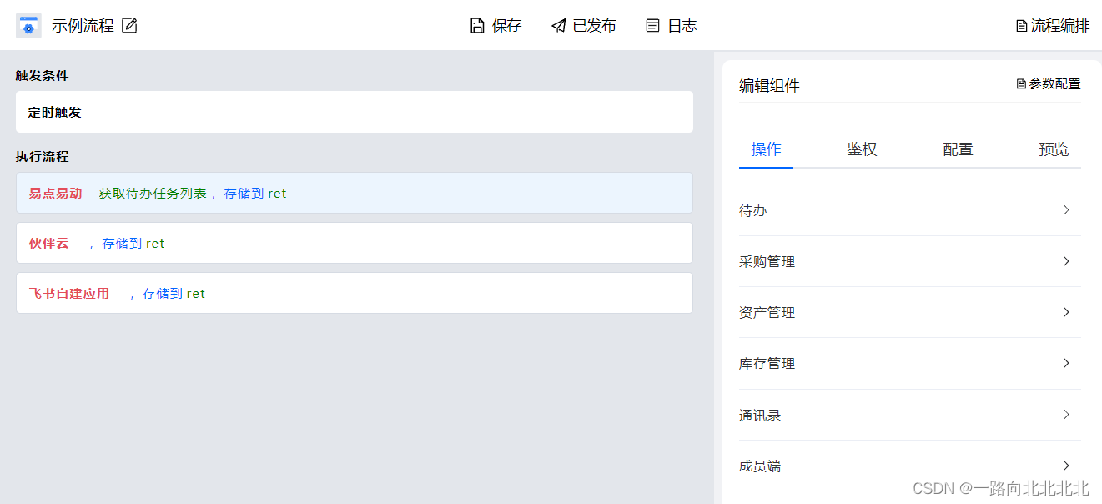Open the 定时触发 trigger condition
1102x504 pixels.
354,111
